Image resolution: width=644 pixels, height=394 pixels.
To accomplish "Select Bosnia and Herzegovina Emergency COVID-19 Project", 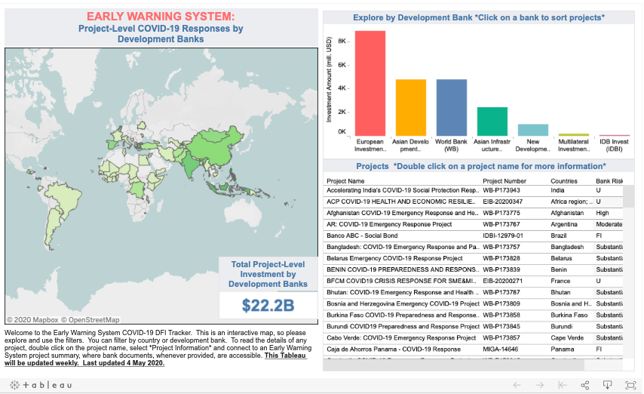I will pos(403,303).
